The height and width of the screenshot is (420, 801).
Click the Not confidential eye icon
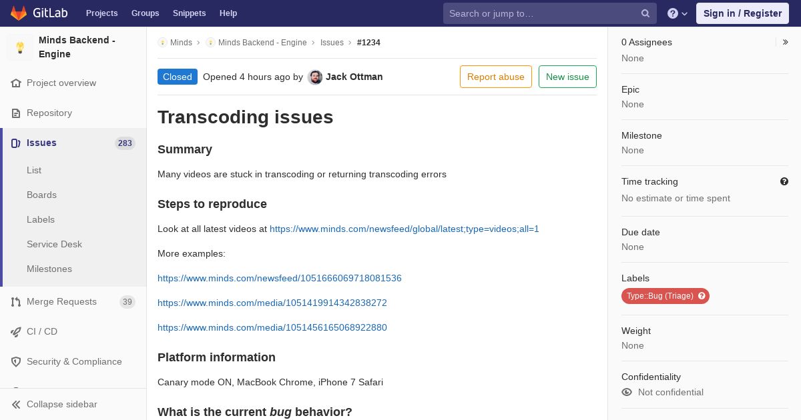pos(627,392)
